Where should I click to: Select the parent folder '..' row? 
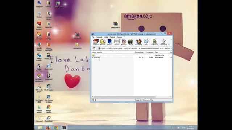click(132, 55)
